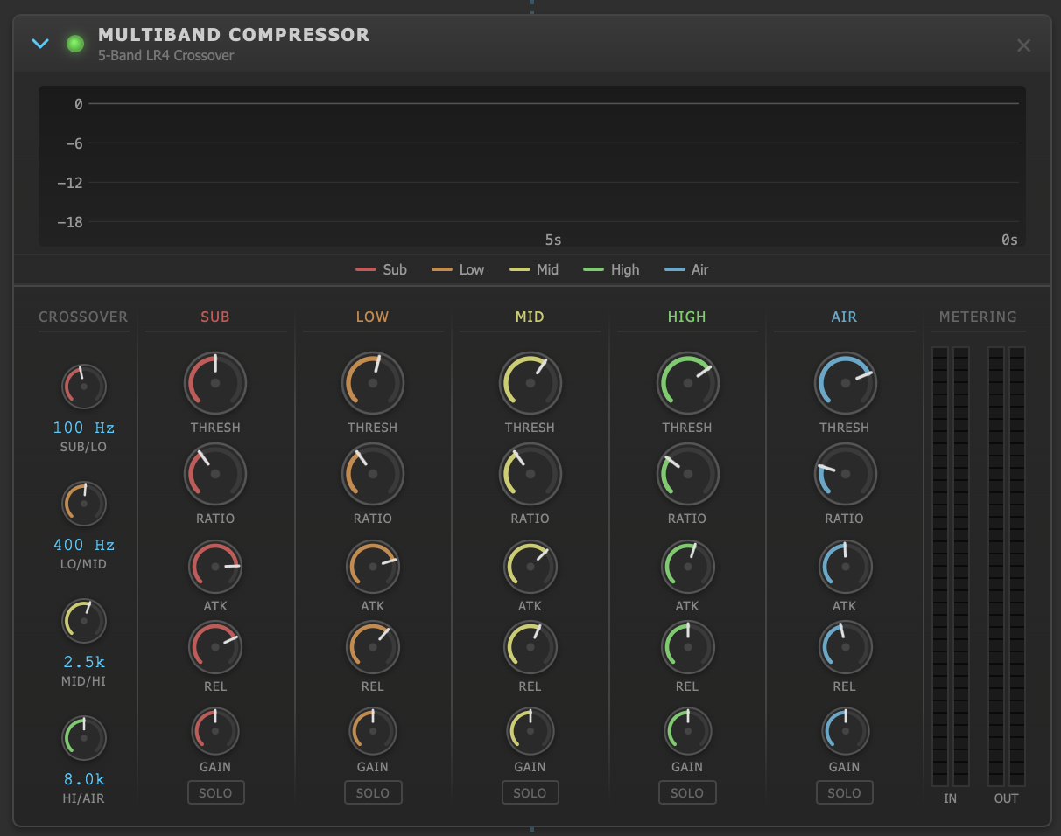Toggle the Air trace in graph legend
Viewport: 1061px width, 836px height.
pos(687,269)
